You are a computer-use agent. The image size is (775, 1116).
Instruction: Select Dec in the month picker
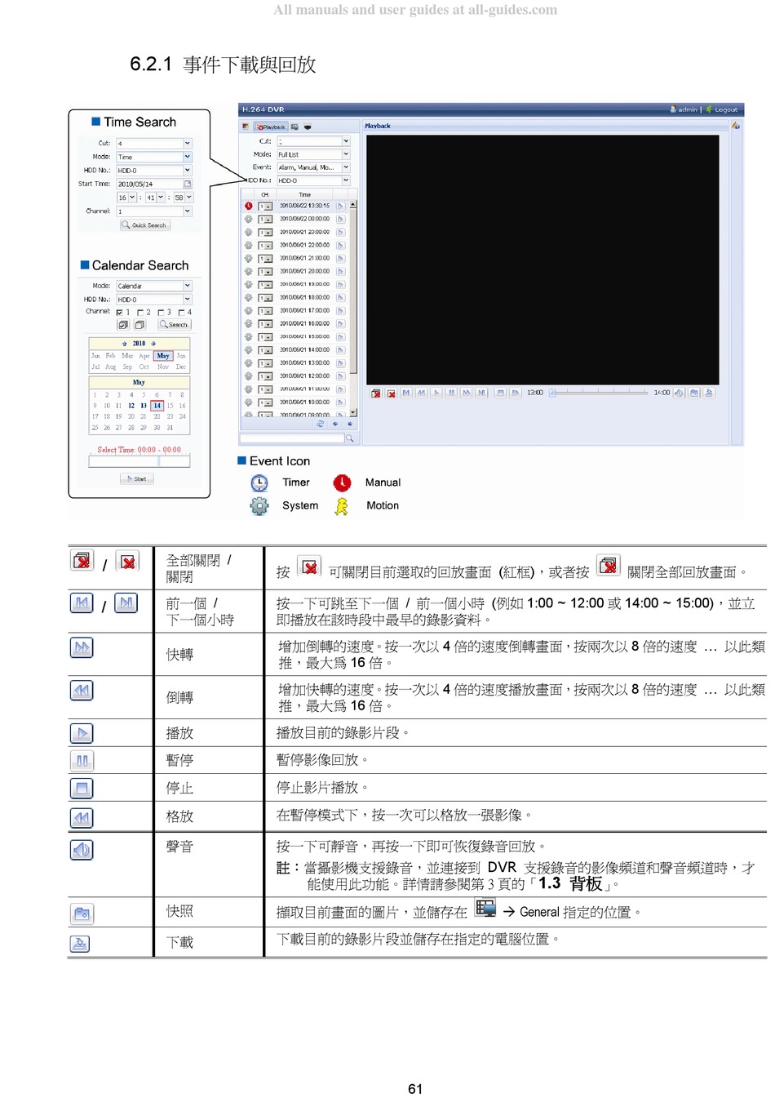click(181, 367)
